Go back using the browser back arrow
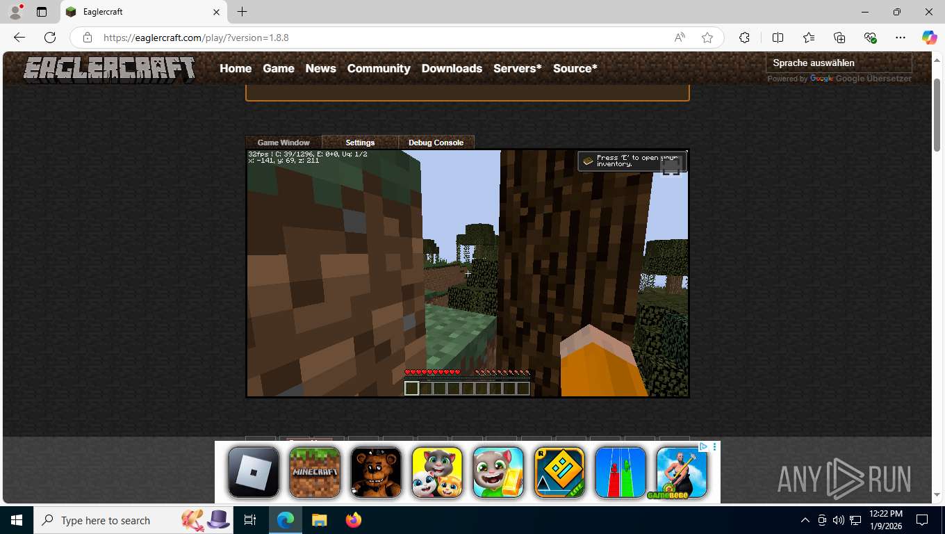 (19, 38)
